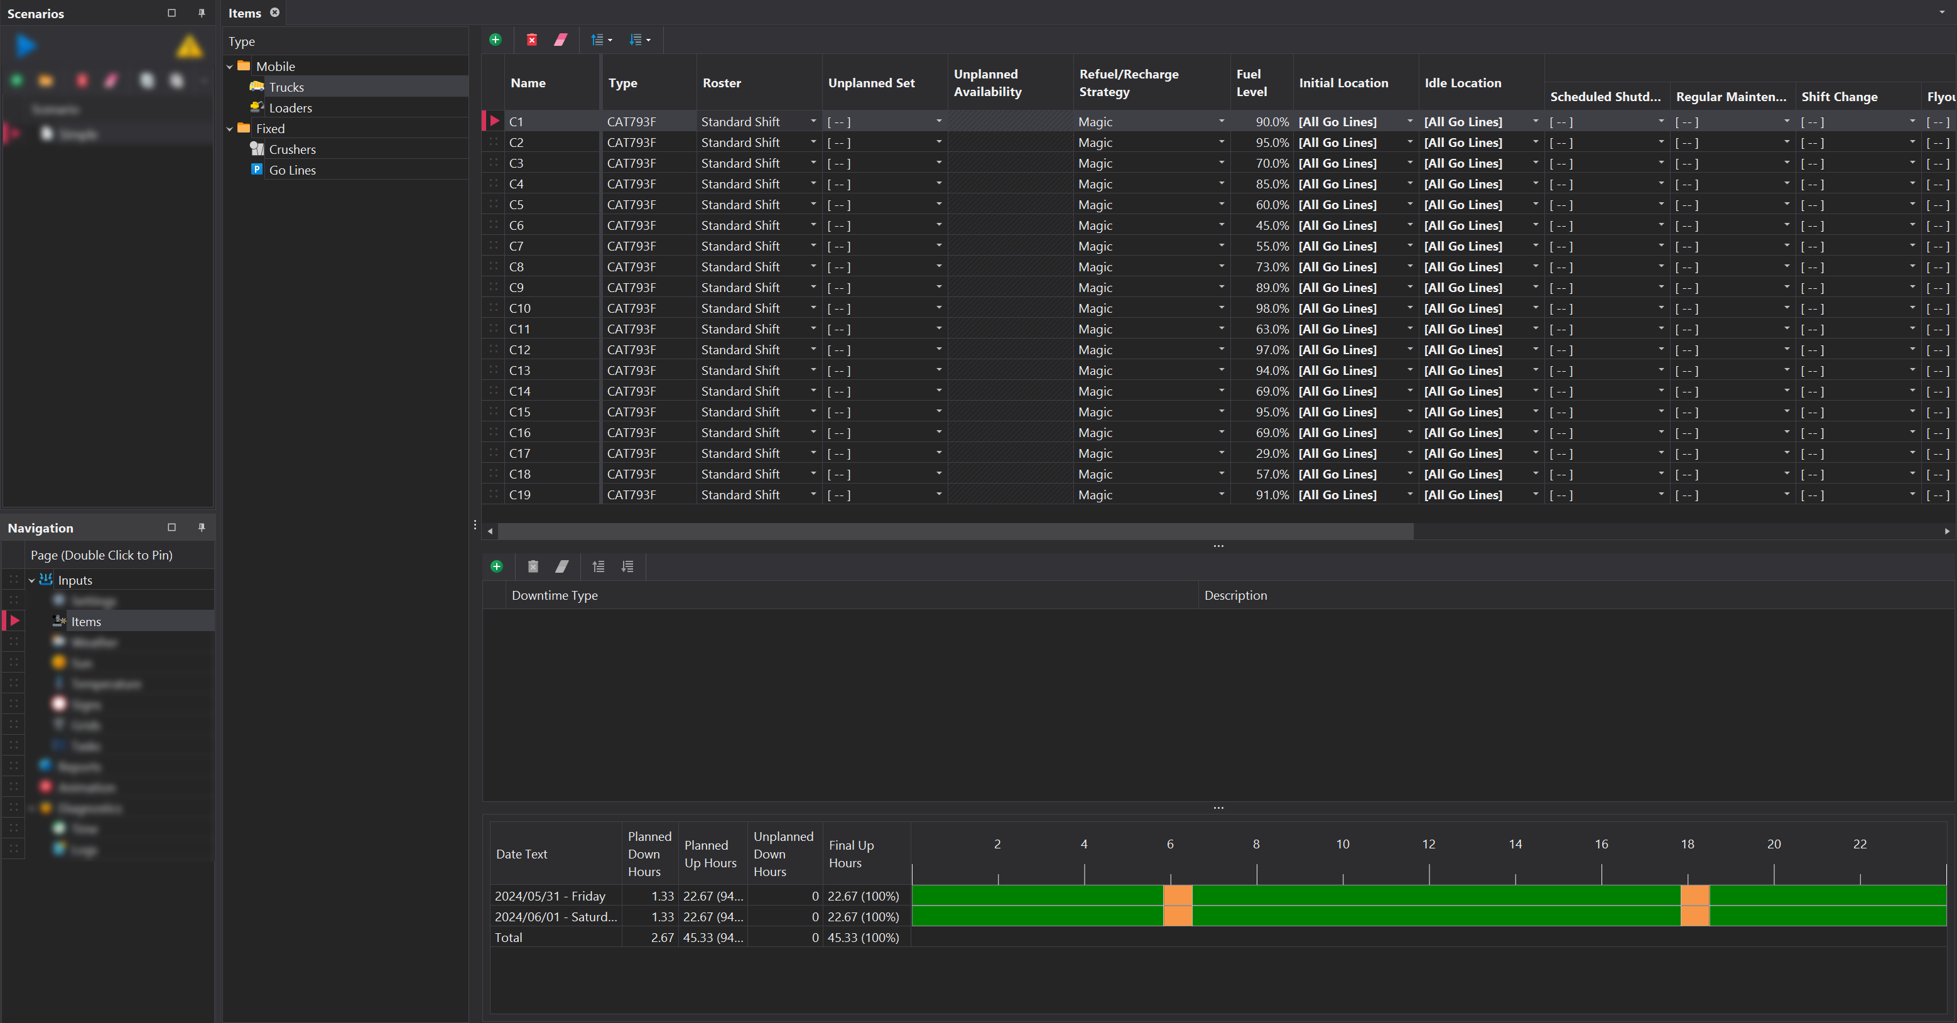
Task: Close the Items tab
Action: [275, 13]
